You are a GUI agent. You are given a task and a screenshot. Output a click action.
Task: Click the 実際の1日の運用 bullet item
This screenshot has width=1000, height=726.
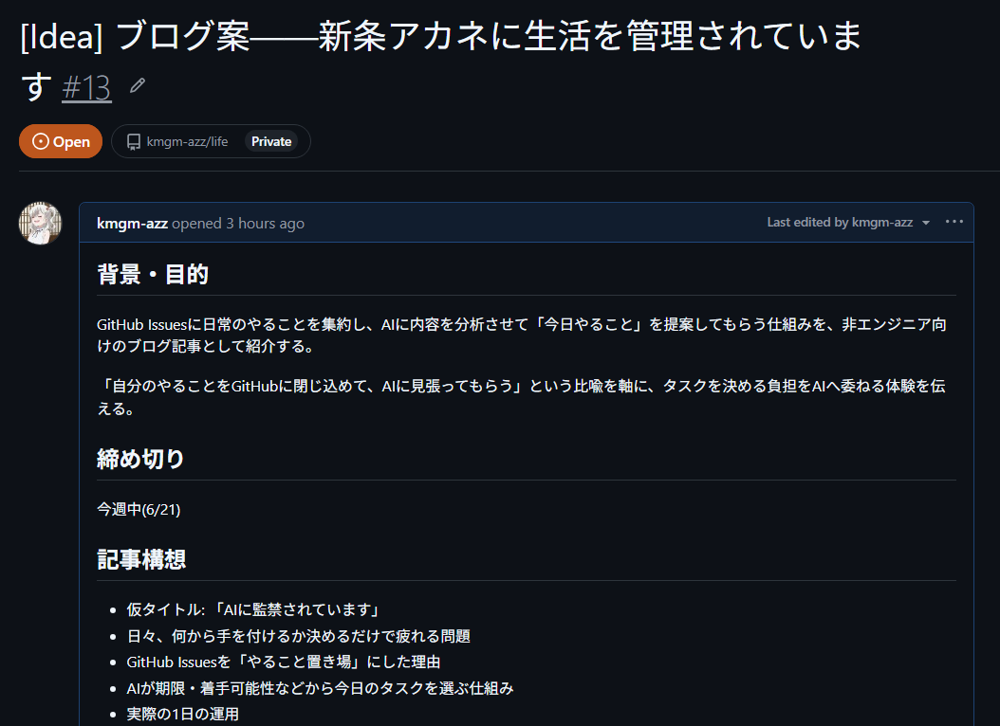click(x=183, y=714)
